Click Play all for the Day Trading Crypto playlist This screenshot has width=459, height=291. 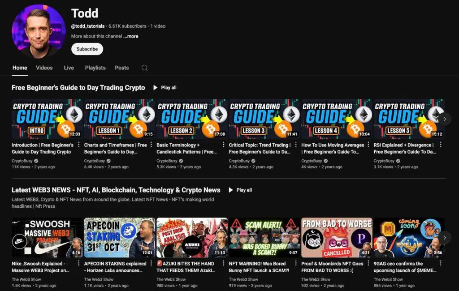coord(165,87)
